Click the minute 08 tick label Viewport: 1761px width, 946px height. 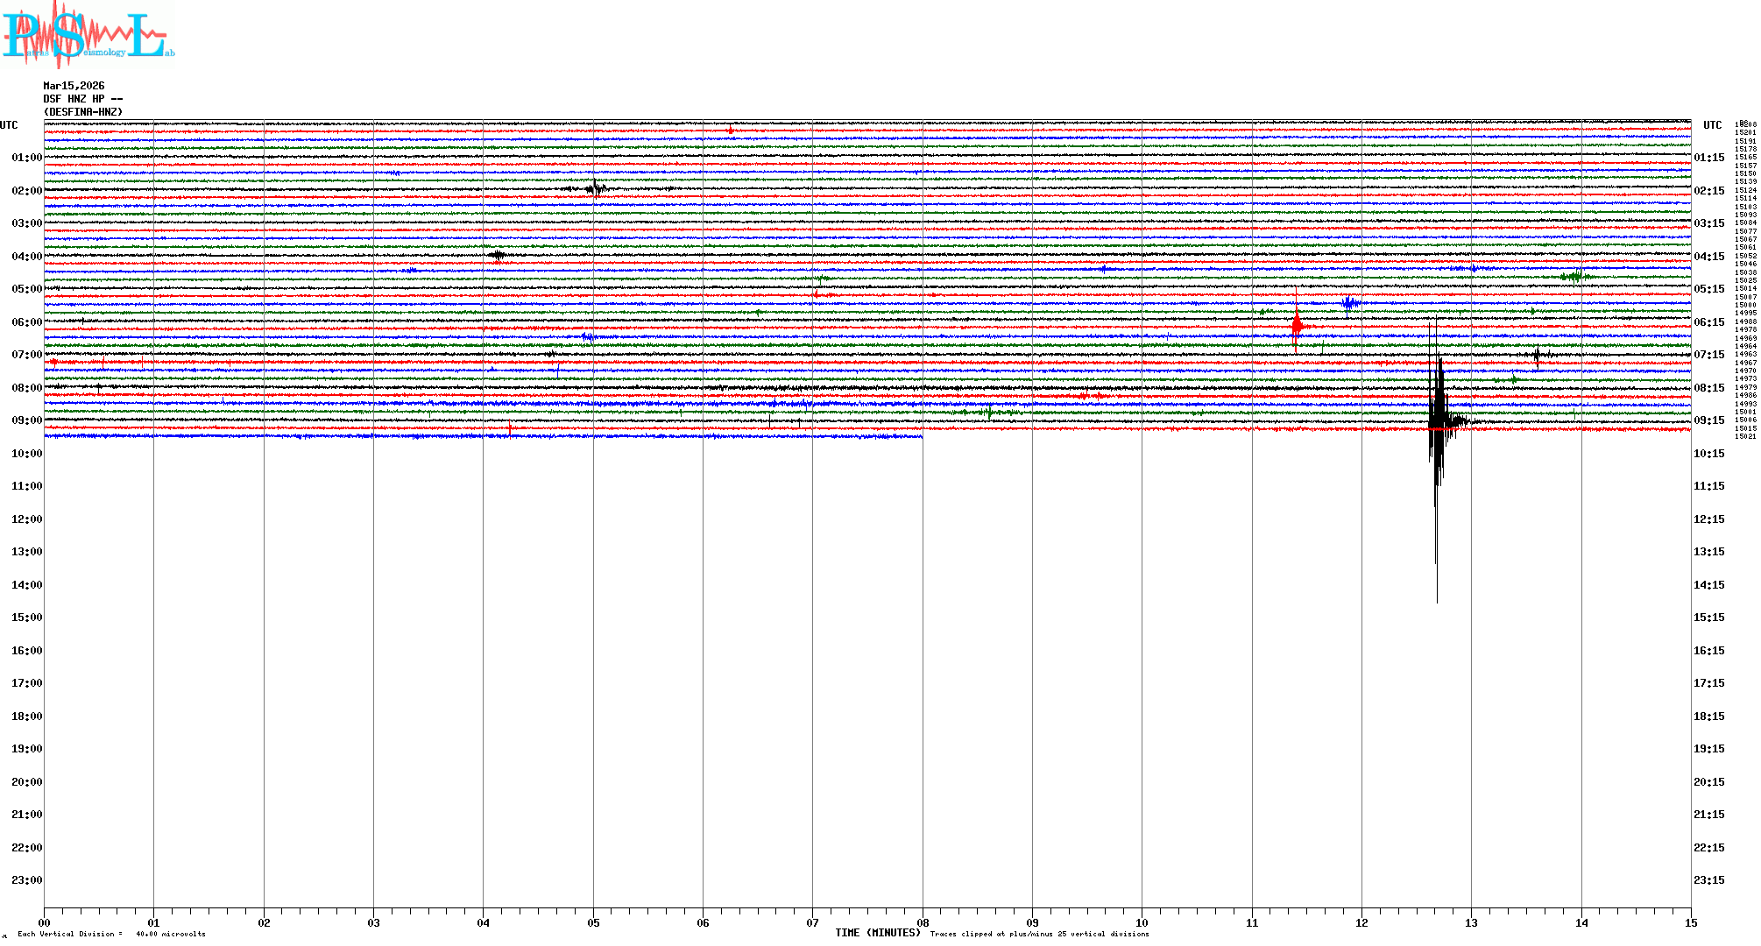[x=923, y=922]
